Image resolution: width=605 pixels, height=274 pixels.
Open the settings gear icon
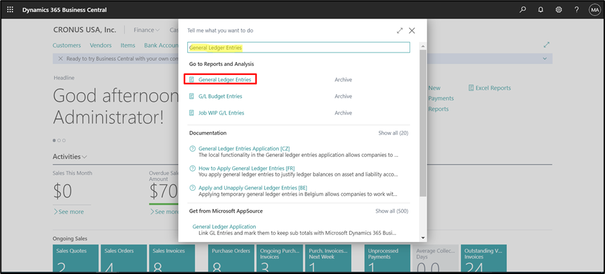click(558, 10)
